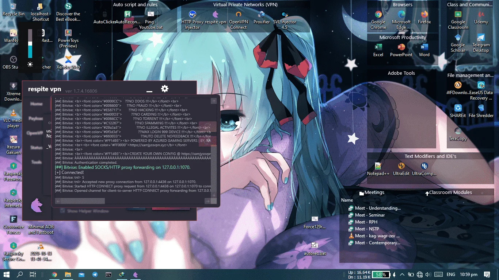Open Action Center notification icon
The width and height of the screenshot is (499, 280).
(x=487, y=275)
